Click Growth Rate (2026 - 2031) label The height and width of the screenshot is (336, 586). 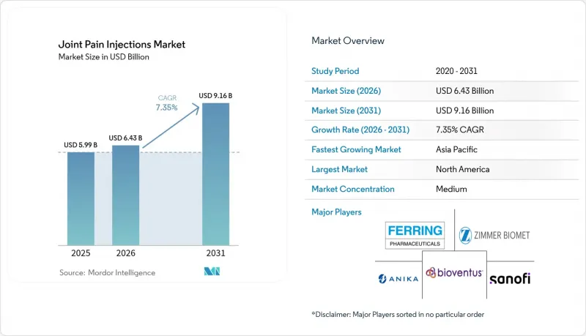(360, 130)
